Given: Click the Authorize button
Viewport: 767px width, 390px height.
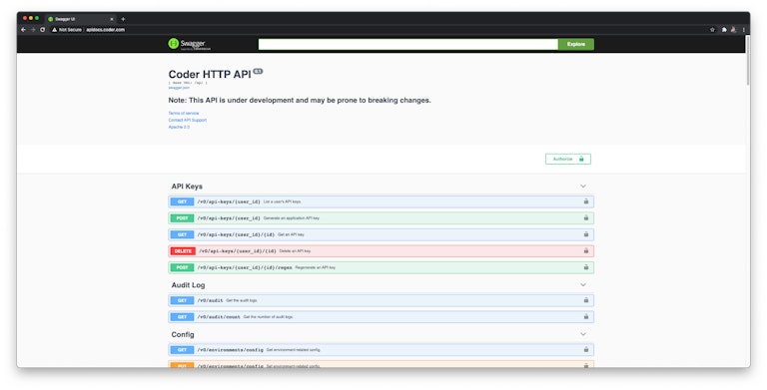Looking at the screenshot, I should click(568, 159).
